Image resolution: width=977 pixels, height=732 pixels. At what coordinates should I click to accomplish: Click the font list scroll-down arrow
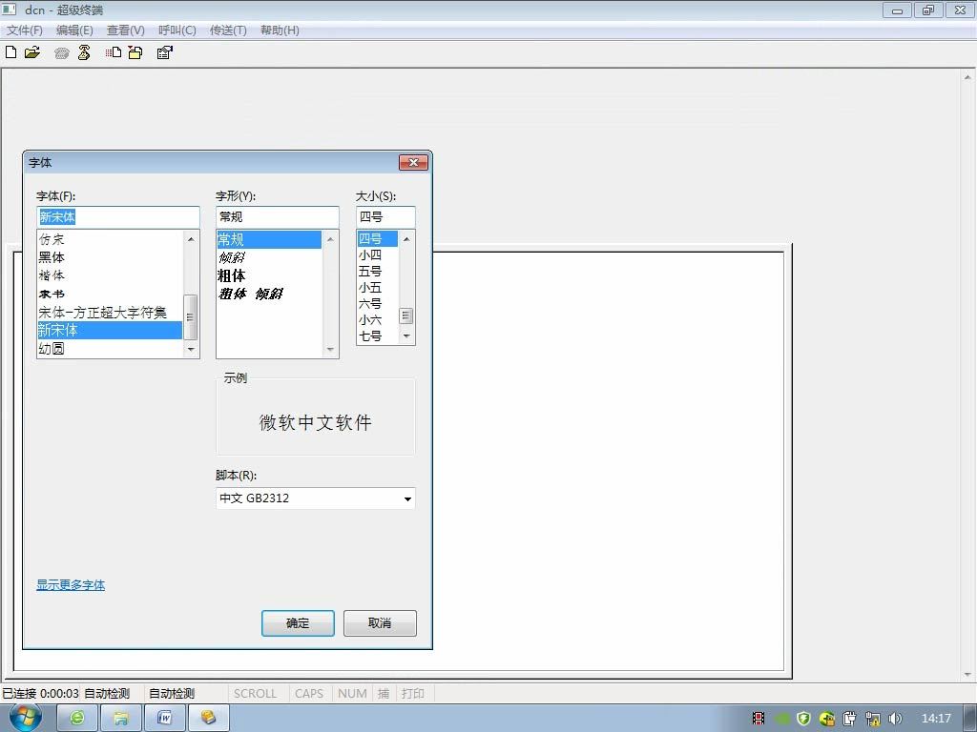pyautogui.click(x=191, y=350)
